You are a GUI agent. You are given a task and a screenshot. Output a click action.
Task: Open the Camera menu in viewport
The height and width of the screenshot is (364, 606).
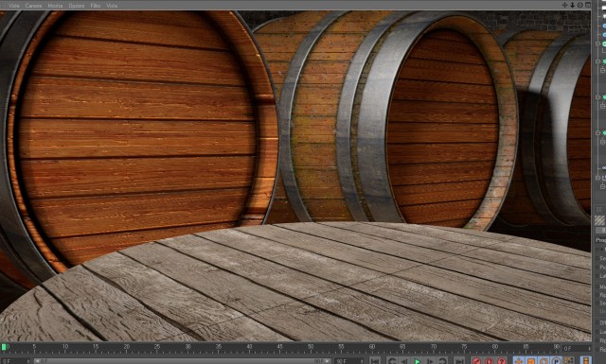[x=34, y=6]
